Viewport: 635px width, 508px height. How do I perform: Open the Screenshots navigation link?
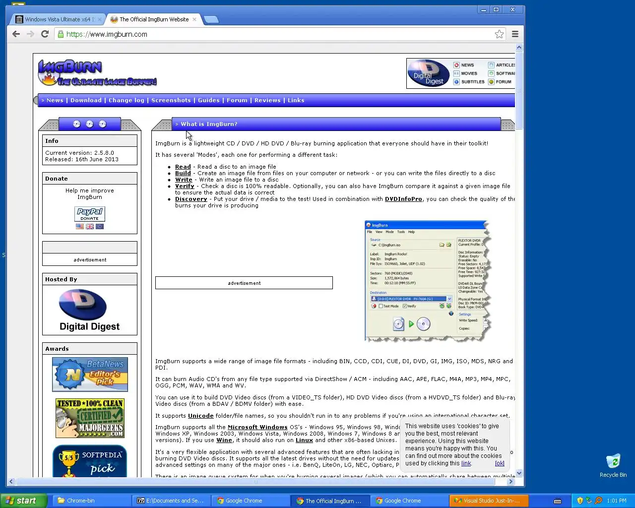pyautogui.click(x=171, y=100)
